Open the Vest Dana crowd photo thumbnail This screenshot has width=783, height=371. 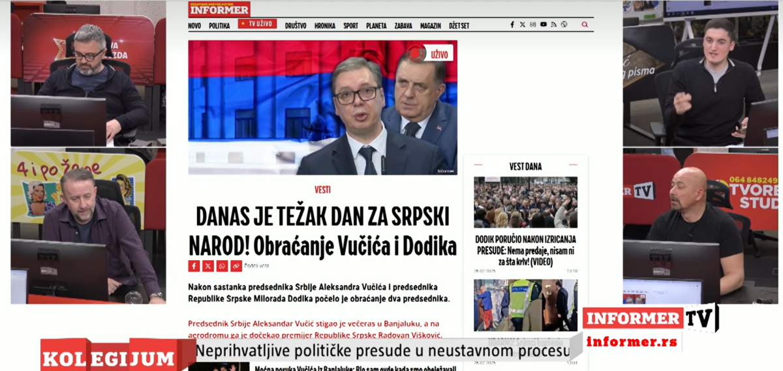point(525,202)
